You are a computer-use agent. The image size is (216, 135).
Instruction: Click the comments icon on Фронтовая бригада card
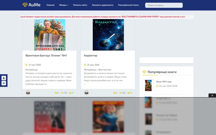pyautogui.click(x=56, y=93)
